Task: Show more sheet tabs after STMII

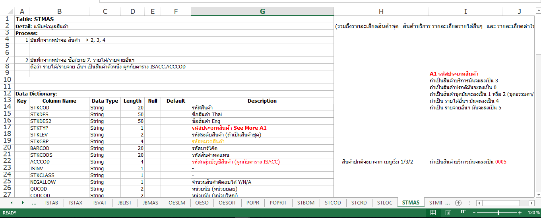Action: (448, 202)
